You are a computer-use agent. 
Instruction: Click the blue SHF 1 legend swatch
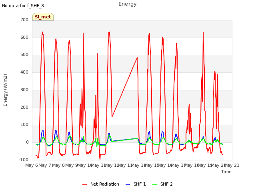128,185
